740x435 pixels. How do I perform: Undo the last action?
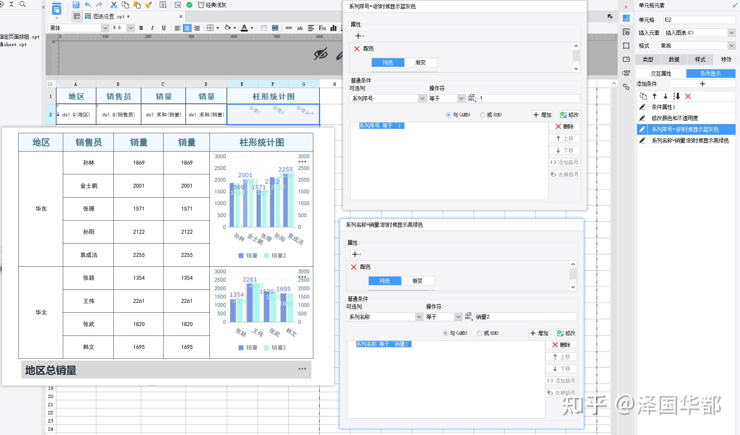point(87,5)
